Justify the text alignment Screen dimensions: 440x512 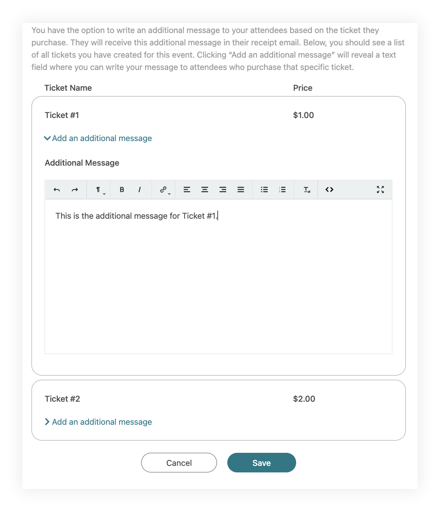[241, 190]
